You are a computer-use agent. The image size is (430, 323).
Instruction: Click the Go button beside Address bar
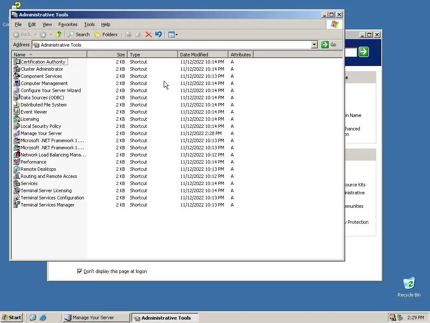[329, 45]
